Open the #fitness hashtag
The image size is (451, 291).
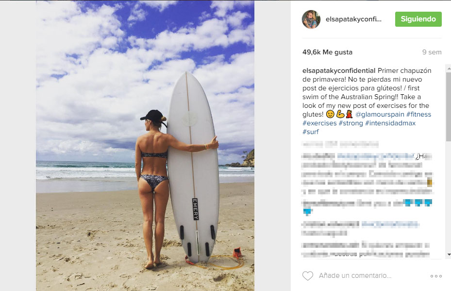[418, 114]
